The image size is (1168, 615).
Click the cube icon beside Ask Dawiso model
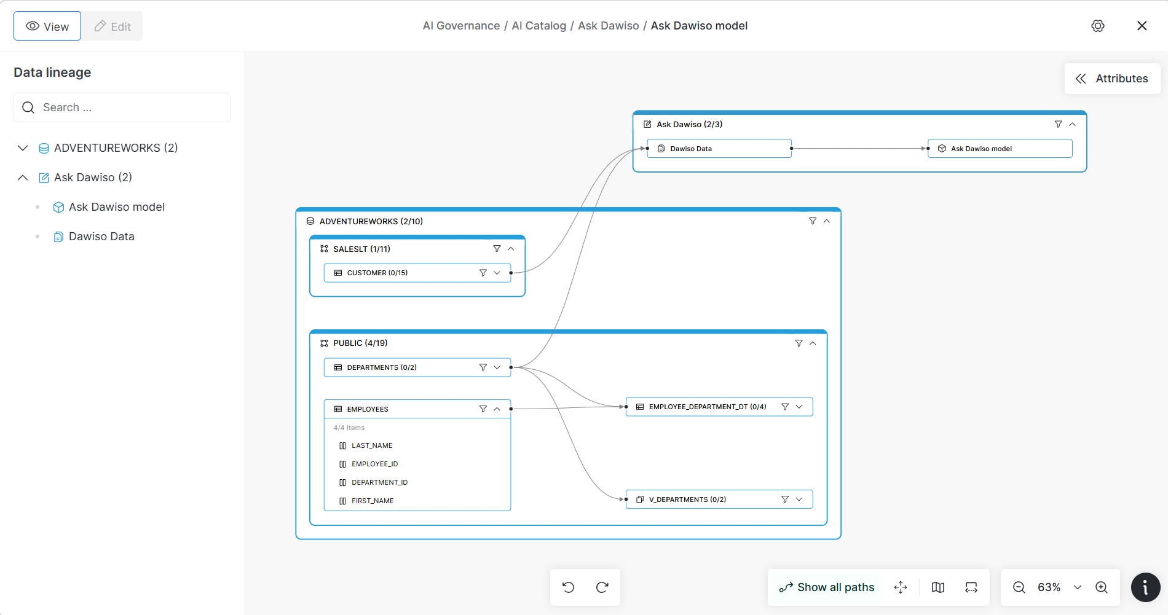(58, 207)
